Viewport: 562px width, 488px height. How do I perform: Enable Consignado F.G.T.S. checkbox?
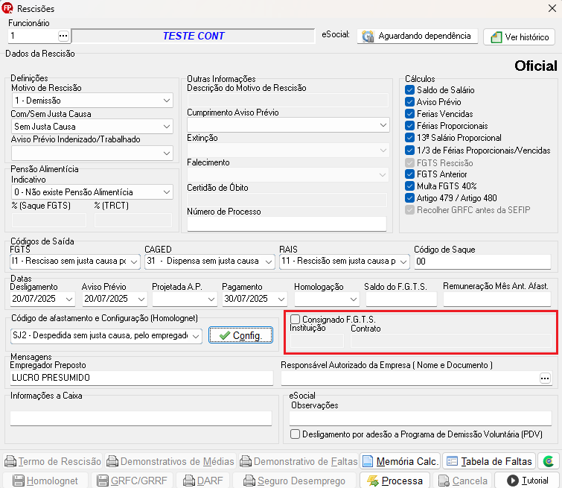coord(295,319)
